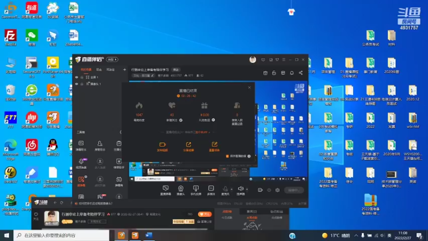Viewport: 428px width, 241px height.
Task: Toggle the orange save-live-data checkbox in the dialog
Action: (227, 156)
